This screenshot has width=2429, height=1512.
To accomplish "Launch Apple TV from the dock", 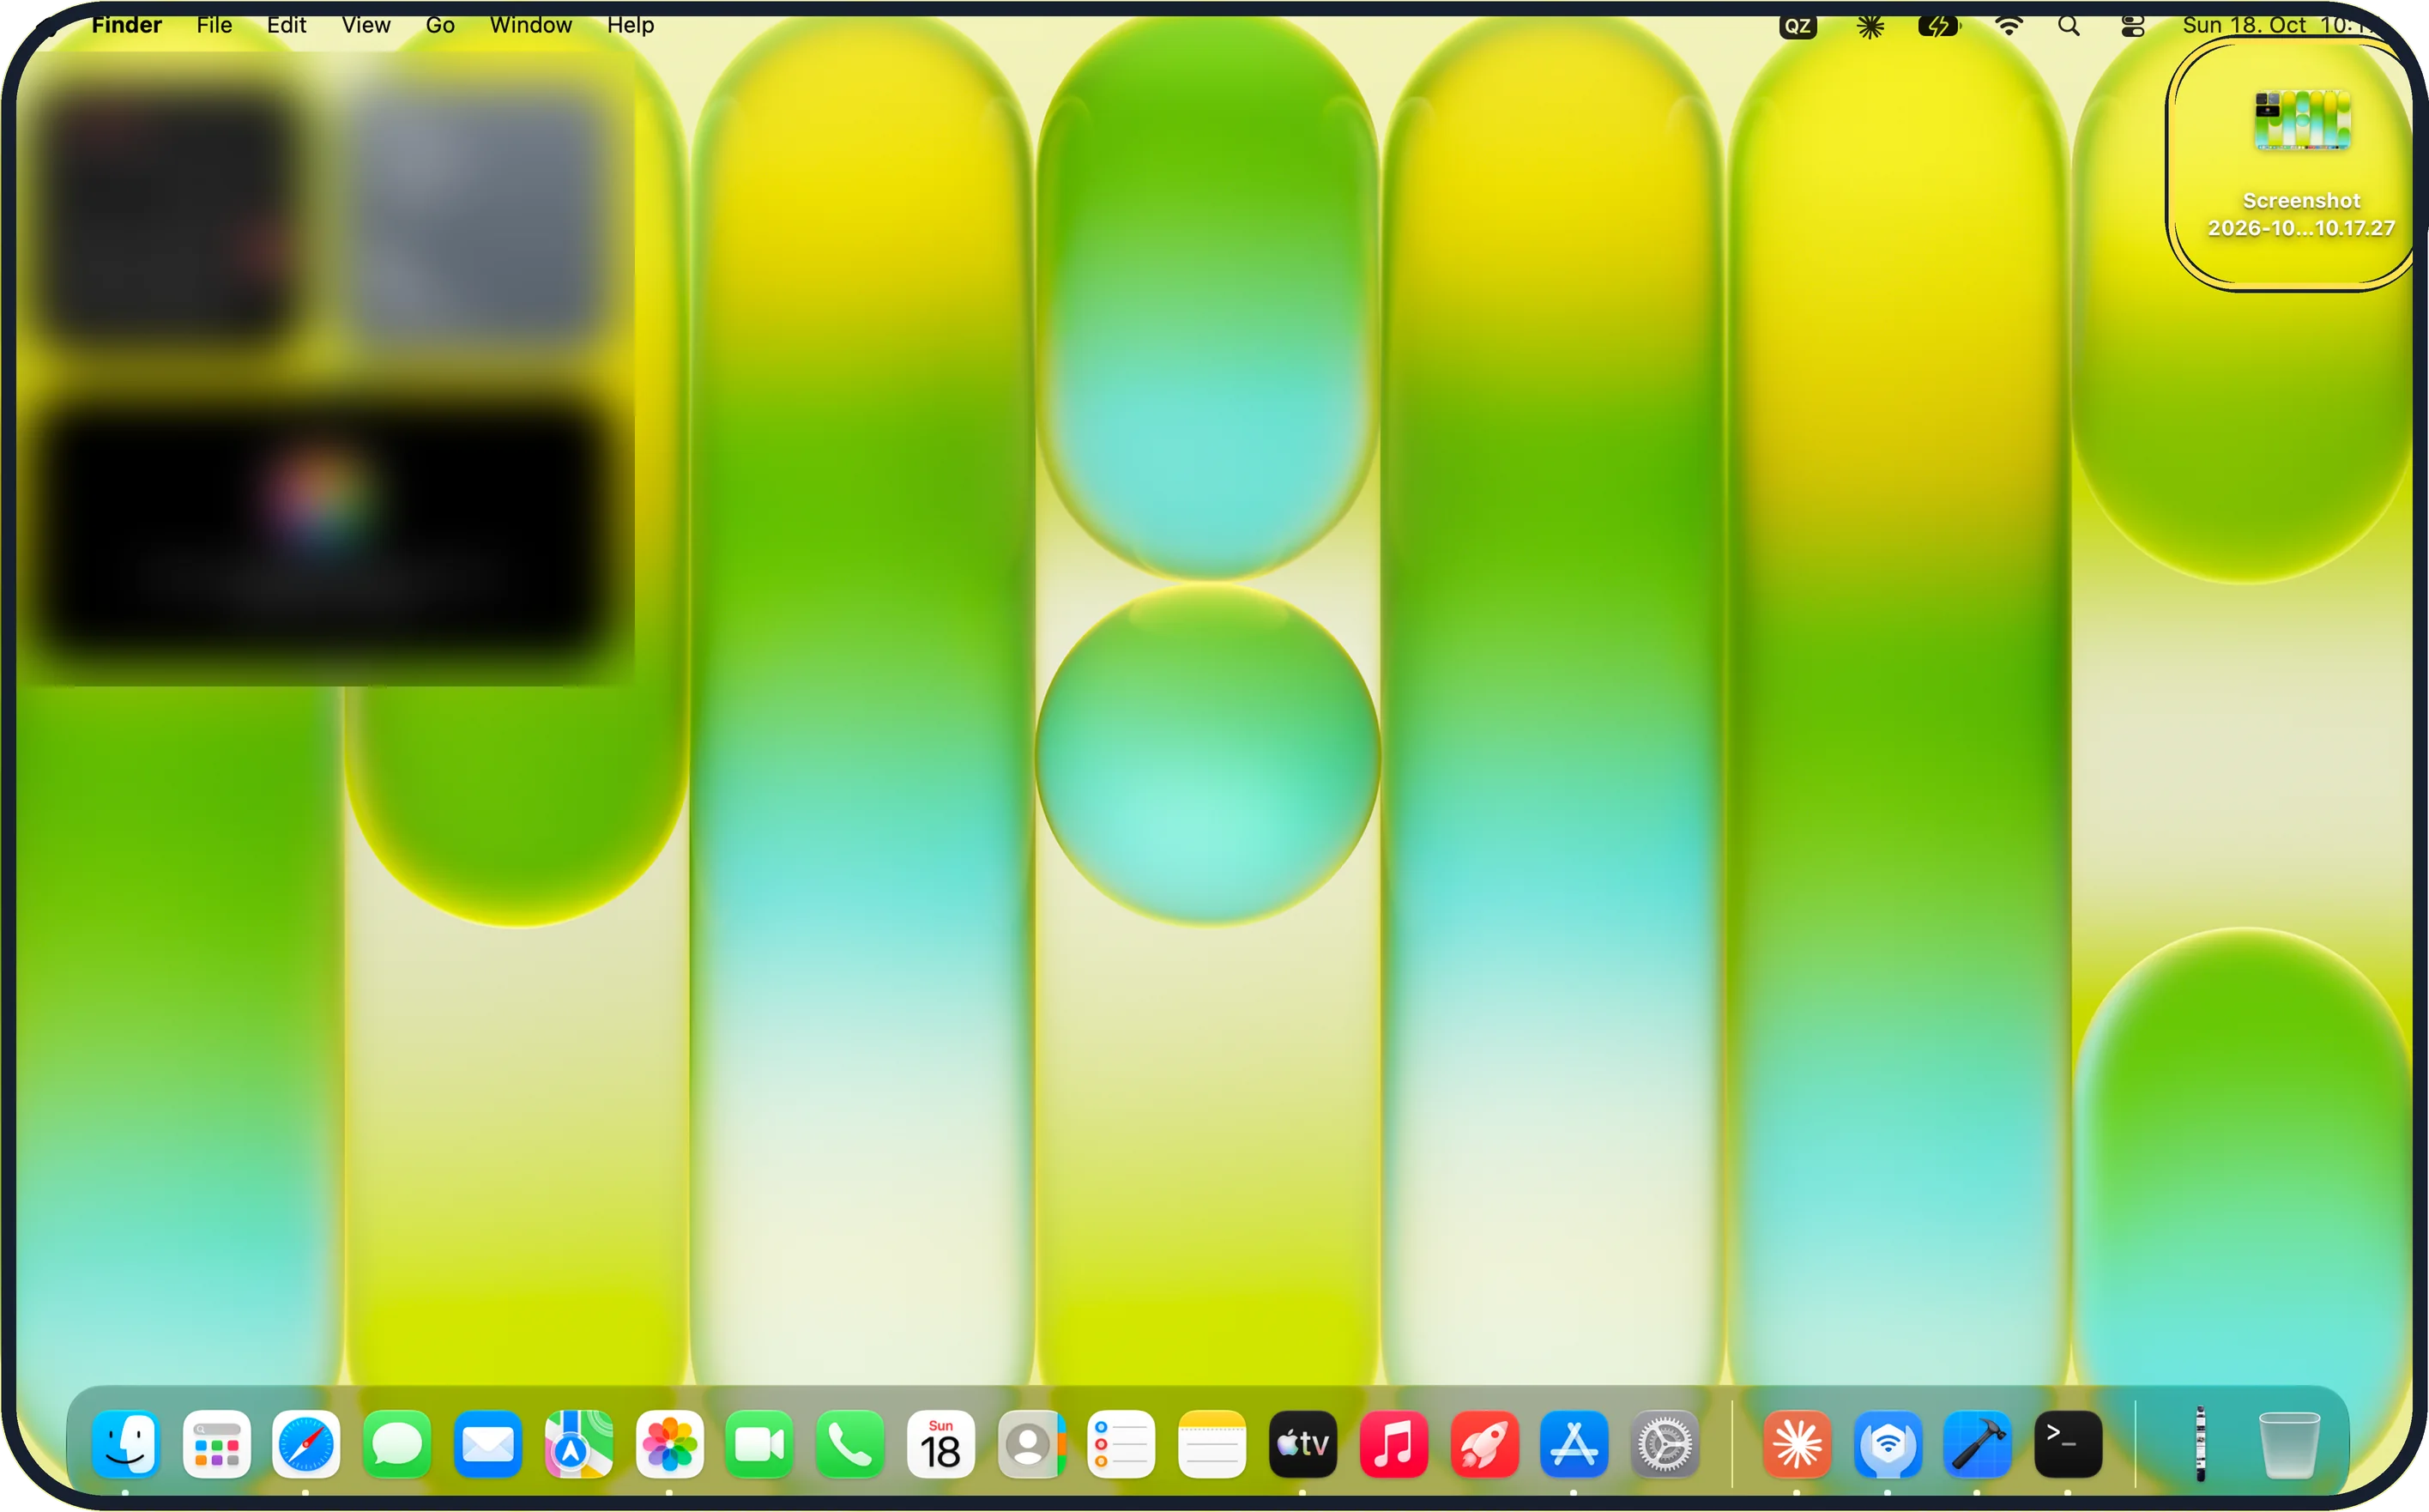I will pyautogui.click(x=1303, y=1444).
